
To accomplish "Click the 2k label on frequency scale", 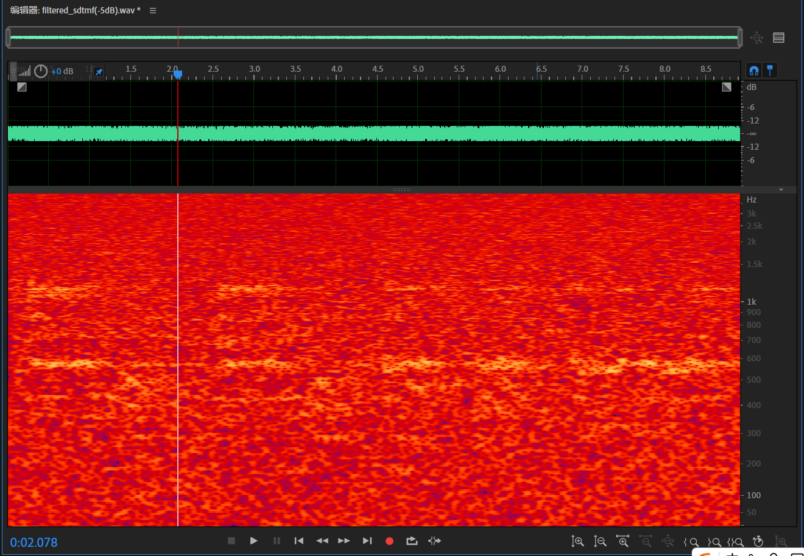I will click(752, 242).
